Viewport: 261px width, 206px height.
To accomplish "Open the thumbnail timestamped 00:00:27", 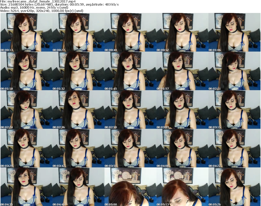I will [x=79, y=32].
